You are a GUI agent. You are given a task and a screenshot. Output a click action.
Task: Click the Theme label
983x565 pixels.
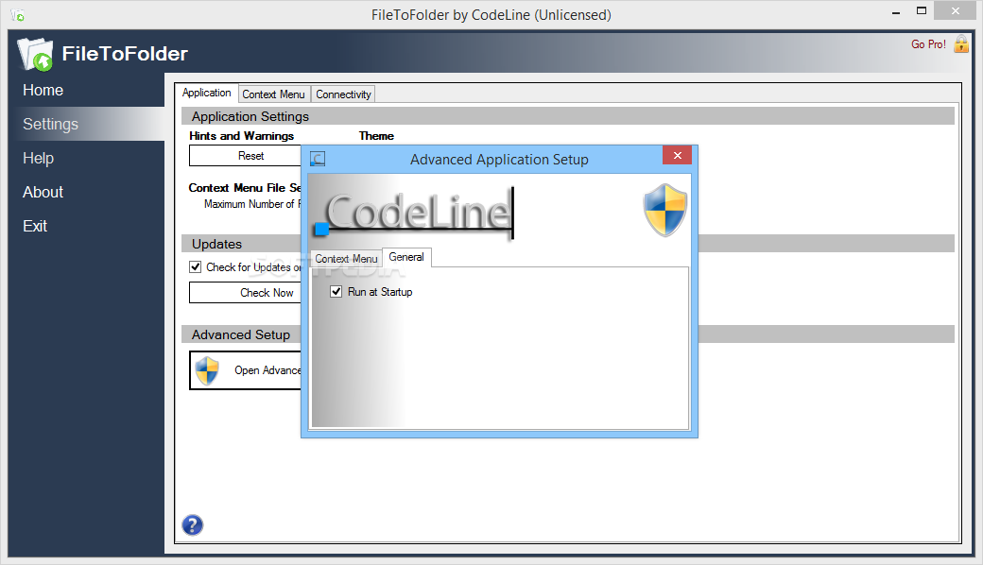point(376,136)
